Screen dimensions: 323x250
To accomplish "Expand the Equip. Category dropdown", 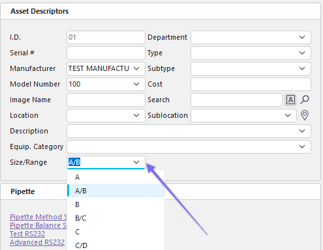I will pyautogui.click(x=302, y=146).
